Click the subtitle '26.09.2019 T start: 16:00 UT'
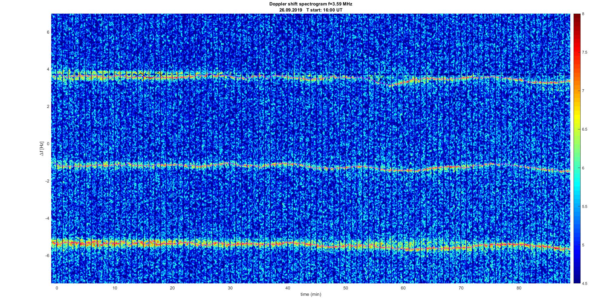This screenshot has height=304, width=606. 311,10
